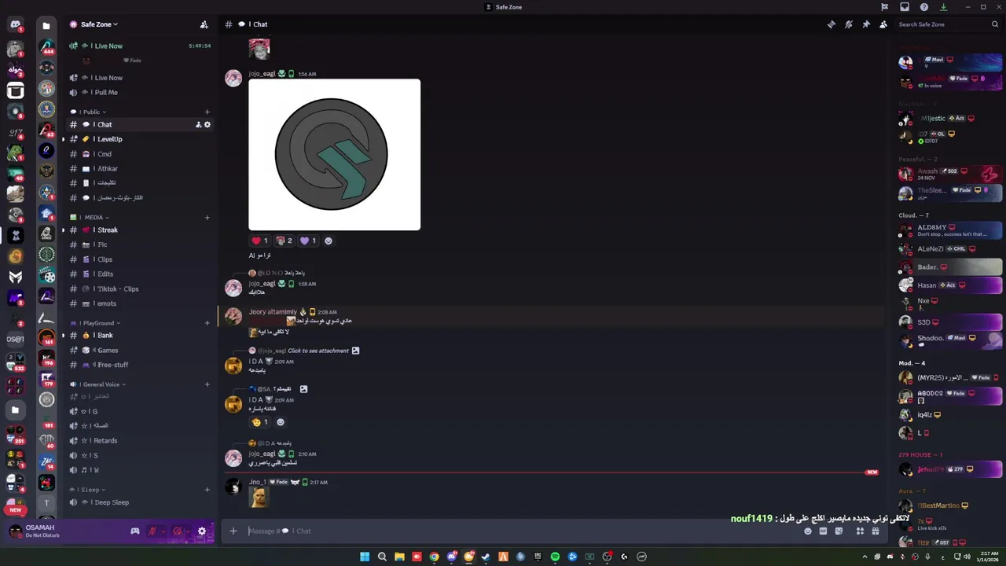
Task: Click the plus attach button in message bar
Action: tap(233, 531)
